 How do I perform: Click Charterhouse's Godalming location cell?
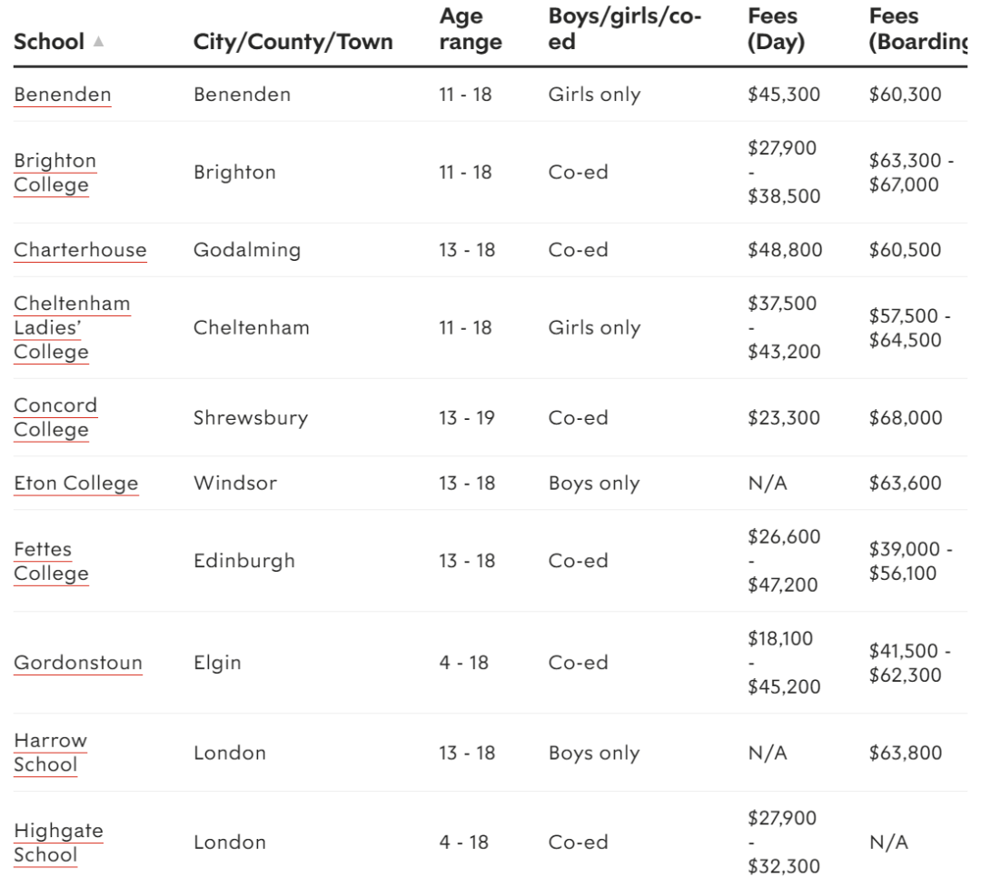[247, 250]
